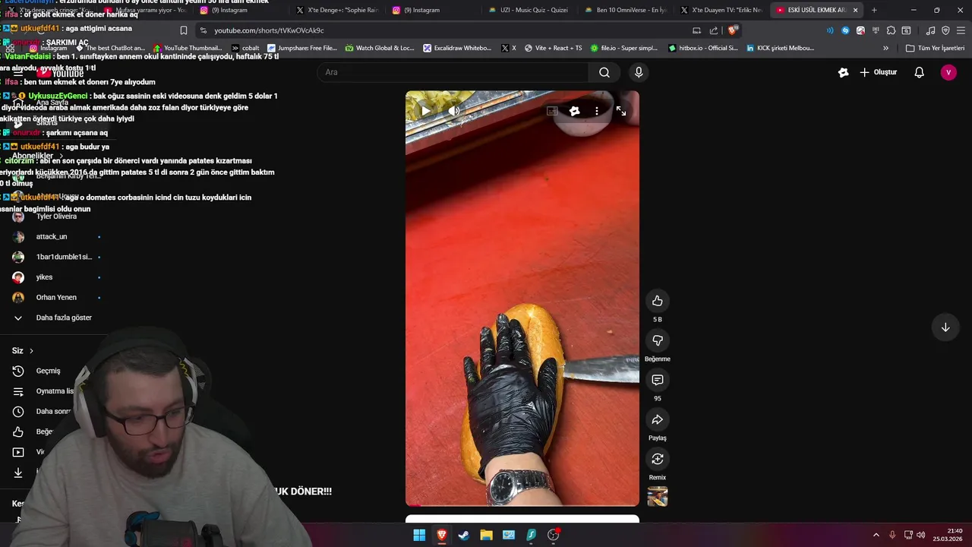This screenshot has height=547, width=972.
Task: Switch to UZI - Music Quiz tab
Action: [x=529, y=10]
